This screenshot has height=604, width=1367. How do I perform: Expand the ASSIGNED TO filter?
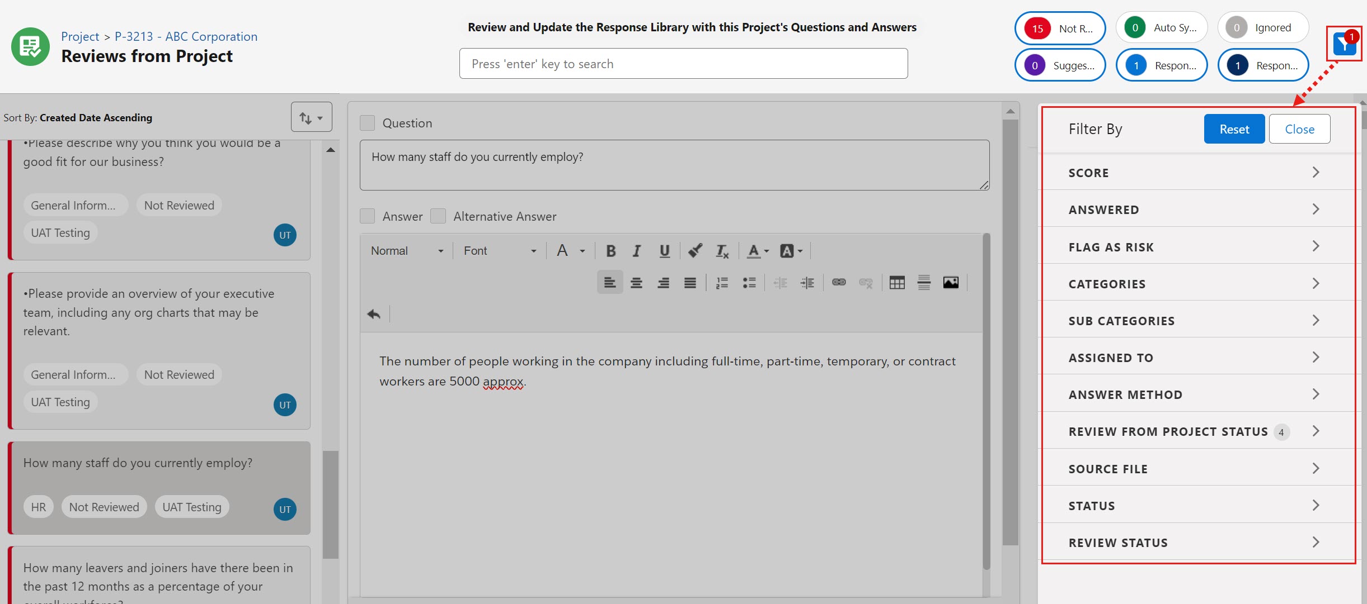click(x=1198, y=357)
